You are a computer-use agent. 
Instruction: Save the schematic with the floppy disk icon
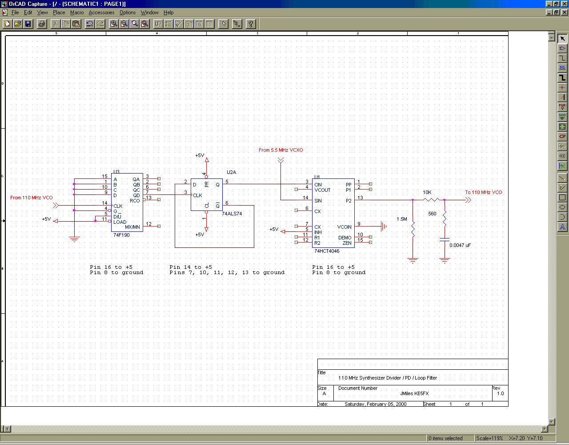click(x=28, y=24)
